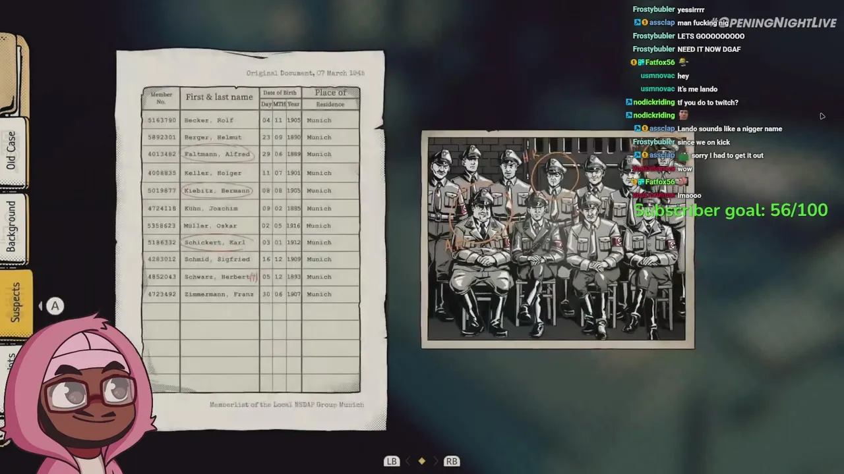Screen dimensions: 844x474
Task: Click nodickriding's 'if you do to twitch?' message
Action: click(708, 103)
